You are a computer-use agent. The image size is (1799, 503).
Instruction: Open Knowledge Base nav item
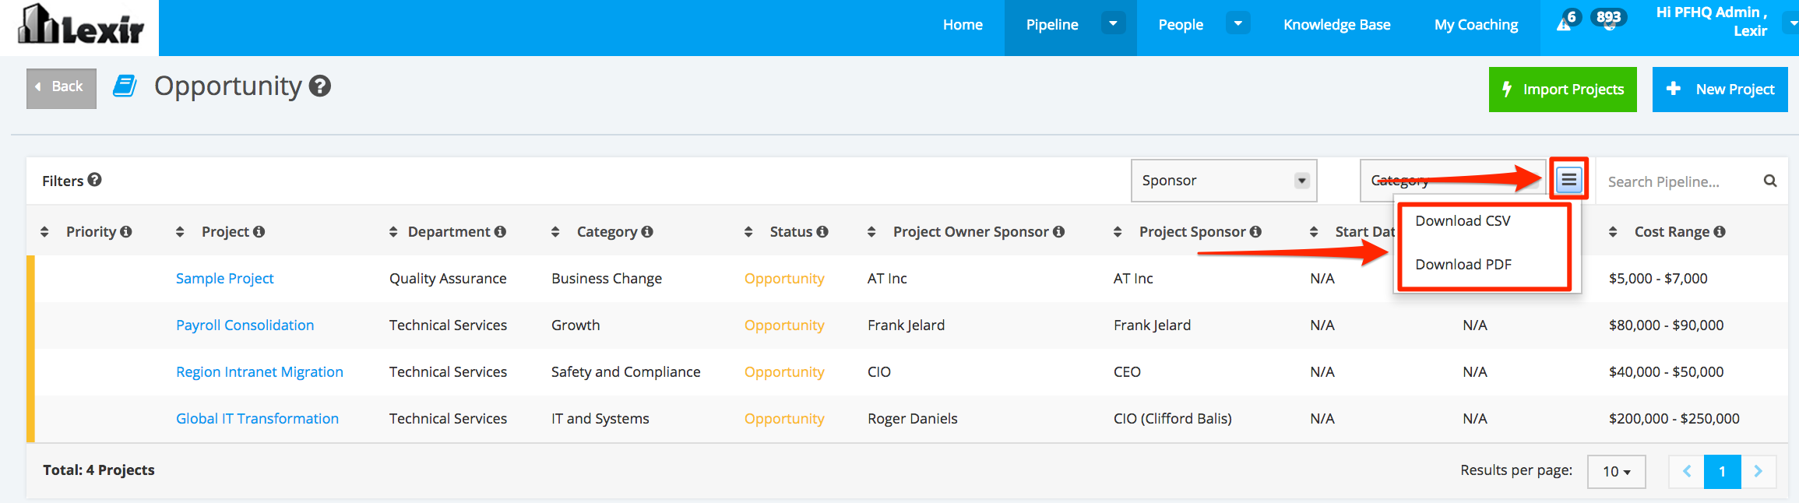[1337, 25]
